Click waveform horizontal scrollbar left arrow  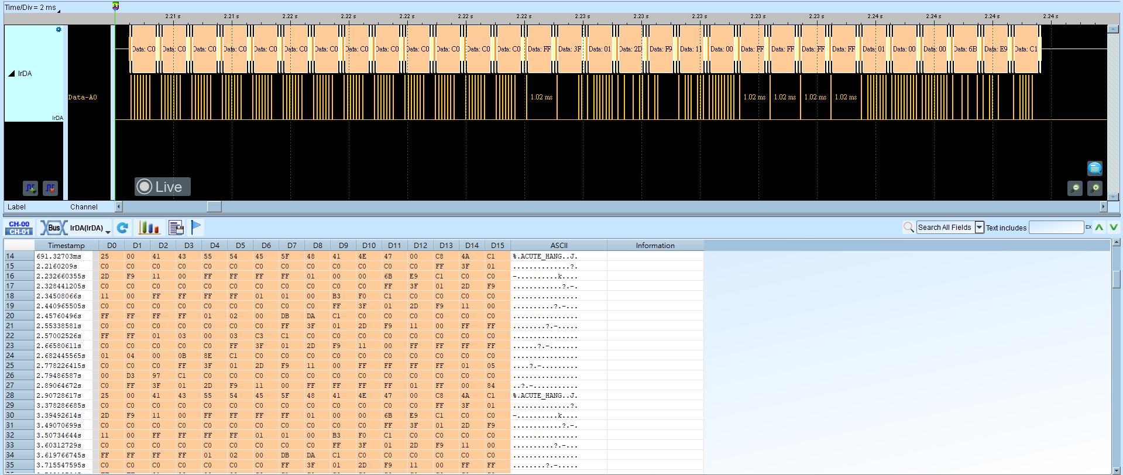[119, 206]
